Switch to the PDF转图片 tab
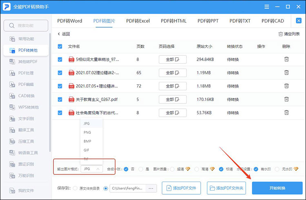The width and height of the screenshot is (306, 200). tap(104, 21)
